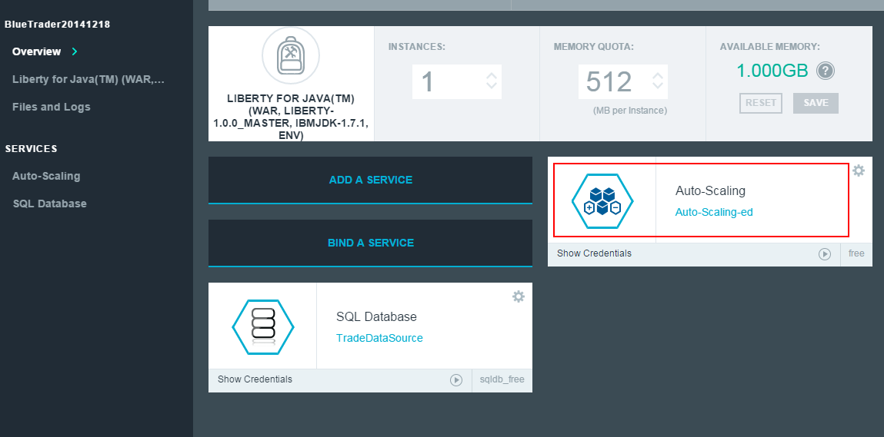Open Files and Logs in sidebar
The height and width of the screenshot is (437, 884).
51,107
